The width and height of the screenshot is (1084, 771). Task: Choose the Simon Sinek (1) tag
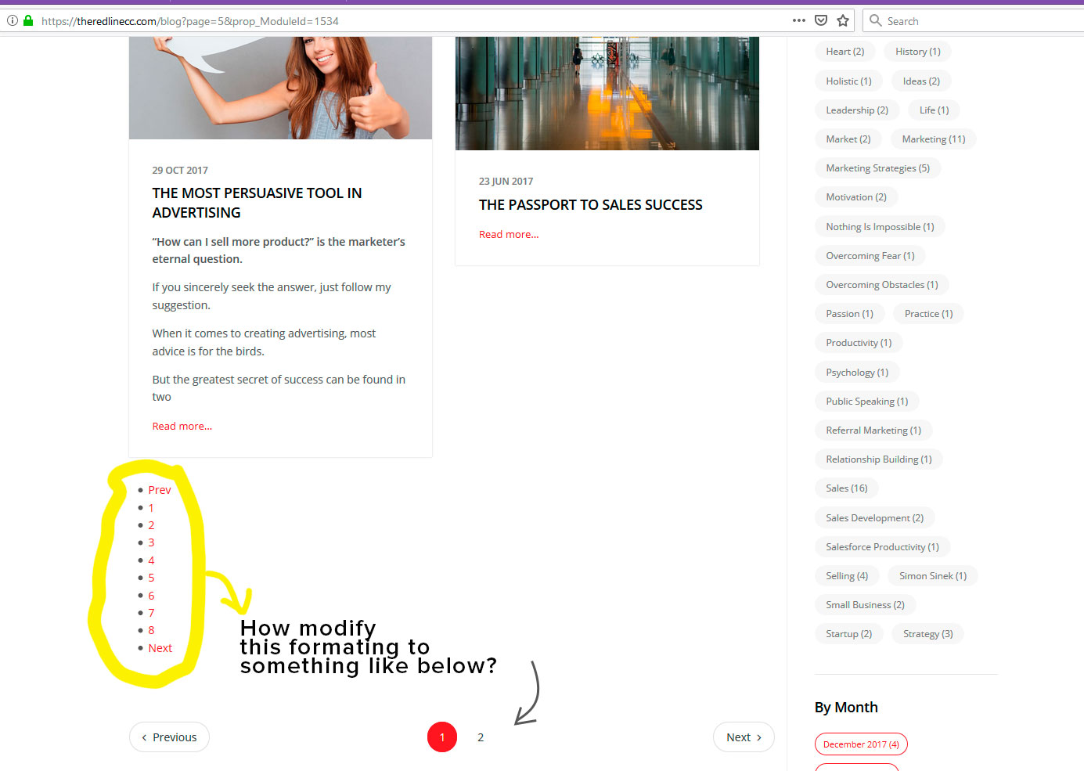click(x=933, y=576)
